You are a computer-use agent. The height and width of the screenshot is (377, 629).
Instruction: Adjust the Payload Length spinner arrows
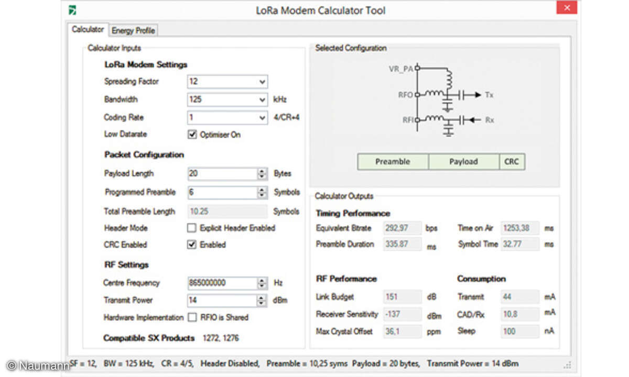[x=262, y=174]
